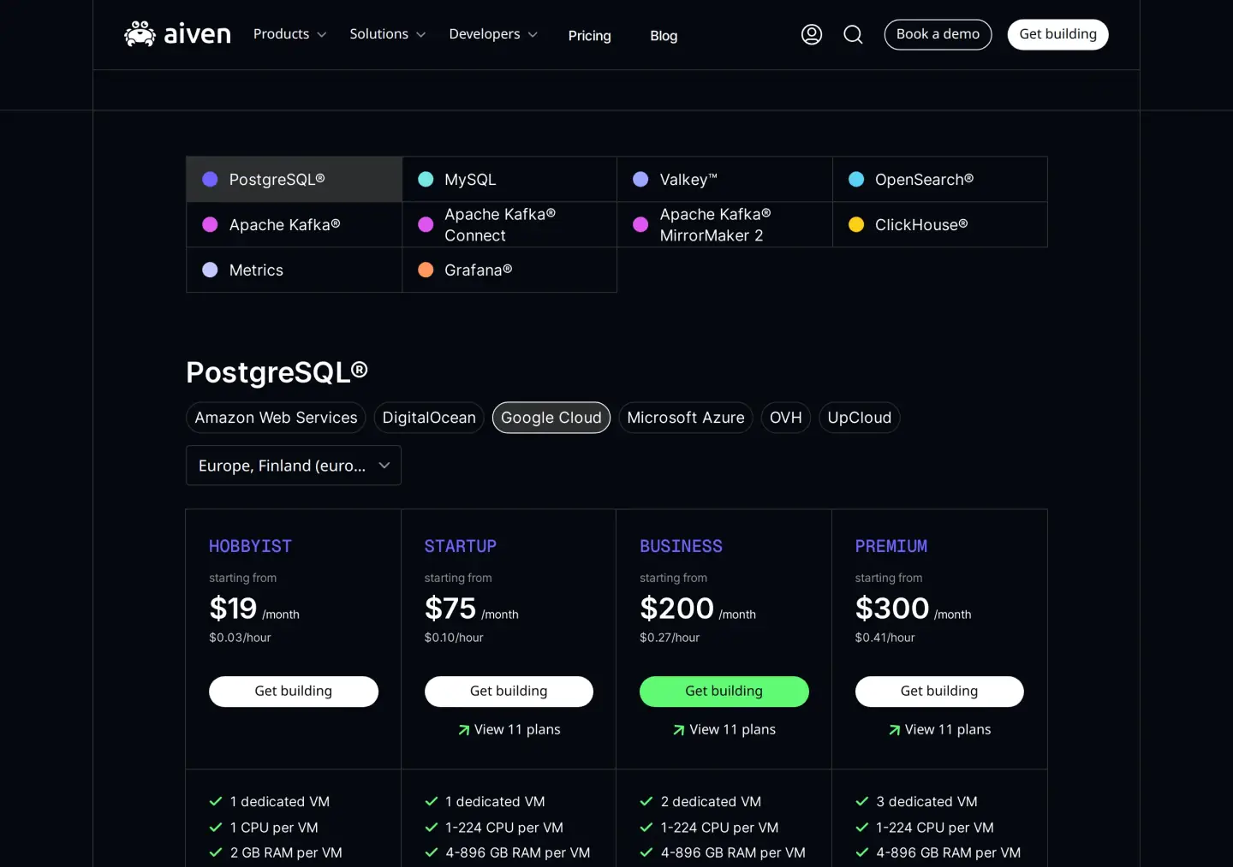Click the arrow icon beside Premium View 11 plans
This screenshot has height=867, width=1233.
pos(894,730)
